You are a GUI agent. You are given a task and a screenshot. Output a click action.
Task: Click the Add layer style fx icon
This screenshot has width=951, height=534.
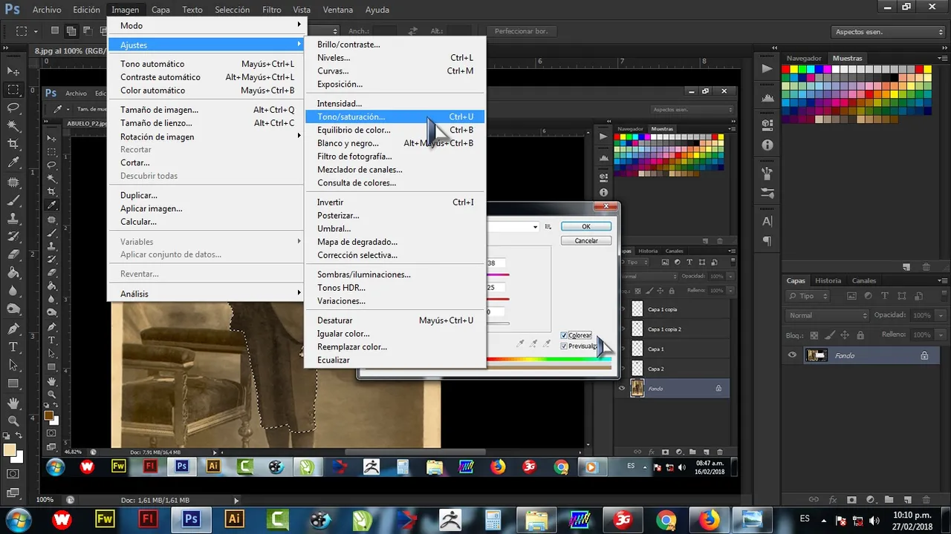[x=832, y=500]
